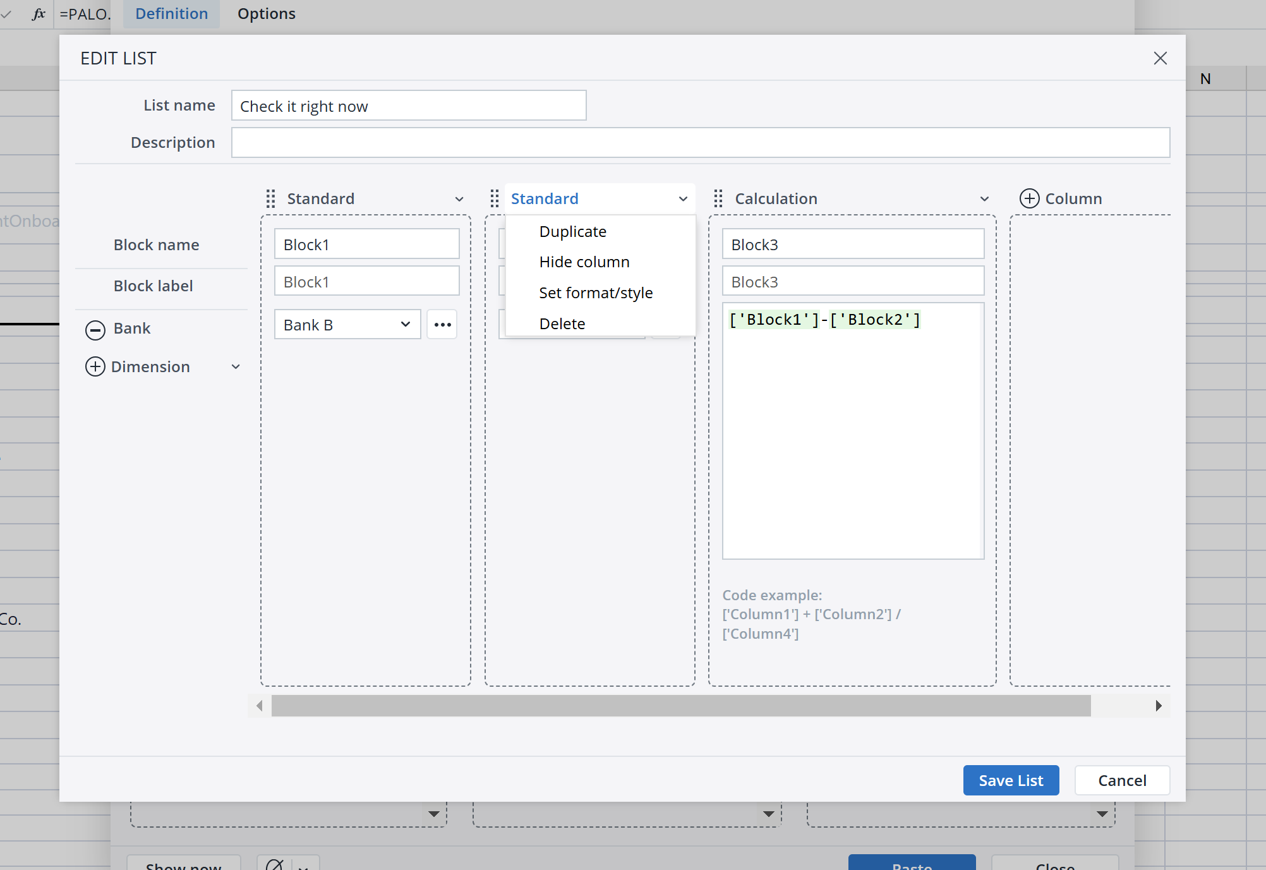This screenshot has height=870, width=1266.
Task: Pick Set format/style from menu
Action: 595,293
